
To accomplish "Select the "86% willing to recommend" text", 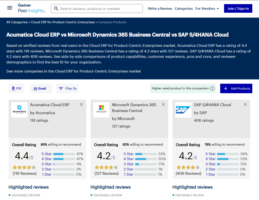I will coord(61,145).
